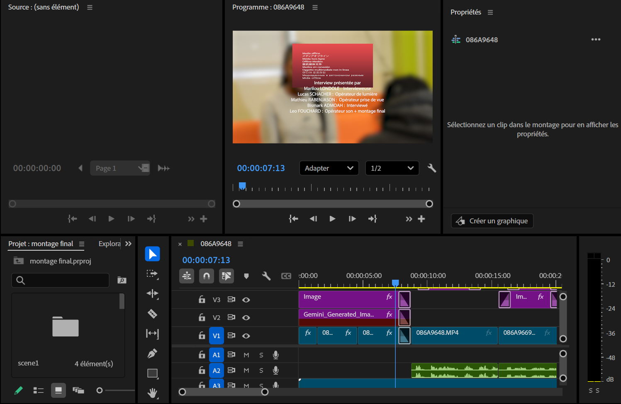Hide the V3 Image track with the eye toggle
Image resolution: width=621 pixels, height=404 pixels.
pyautogui.click(x=246, y=300)
